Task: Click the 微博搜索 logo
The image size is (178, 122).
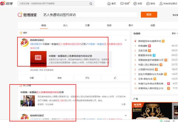Action: click(27, 15)
